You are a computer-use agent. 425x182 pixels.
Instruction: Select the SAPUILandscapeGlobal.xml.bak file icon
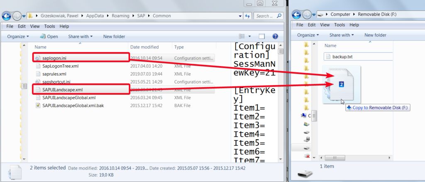[38, 105]
